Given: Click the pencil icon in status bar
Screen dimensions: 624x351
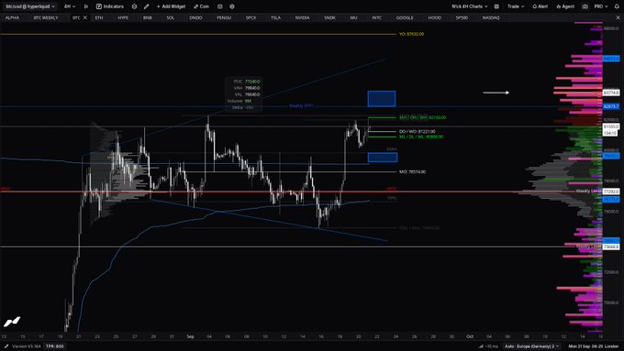Looking at the screenshot, I should point(6,346).
